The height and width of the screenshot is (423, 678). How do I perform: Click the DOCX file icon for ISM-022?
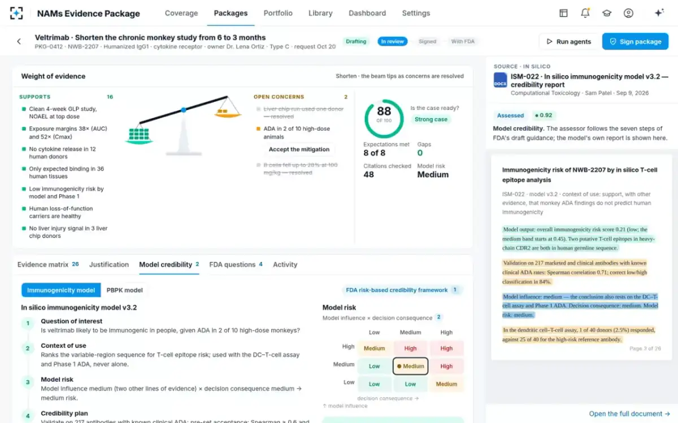[500, 80]
